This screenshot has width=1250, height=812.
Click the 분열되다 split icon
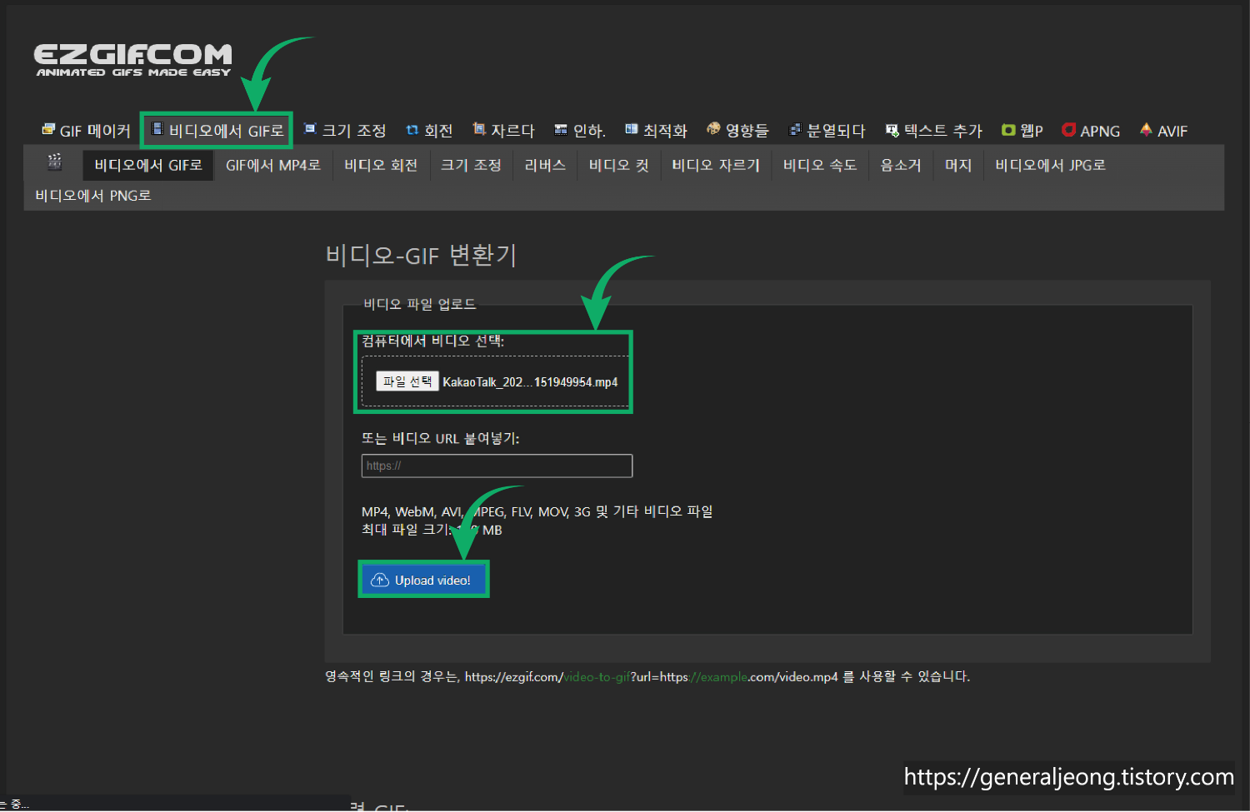click(795, 130)
